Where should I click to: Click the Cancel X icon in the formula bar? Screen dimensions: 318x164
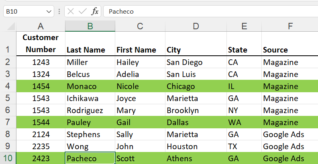tap(70, 11)
